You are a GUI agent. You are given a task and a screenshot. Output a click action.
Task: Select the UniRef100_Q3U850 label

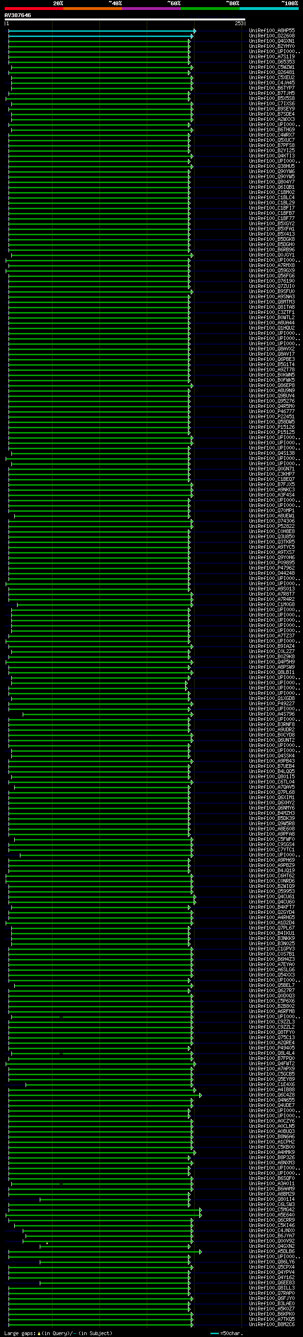point(272,536)
